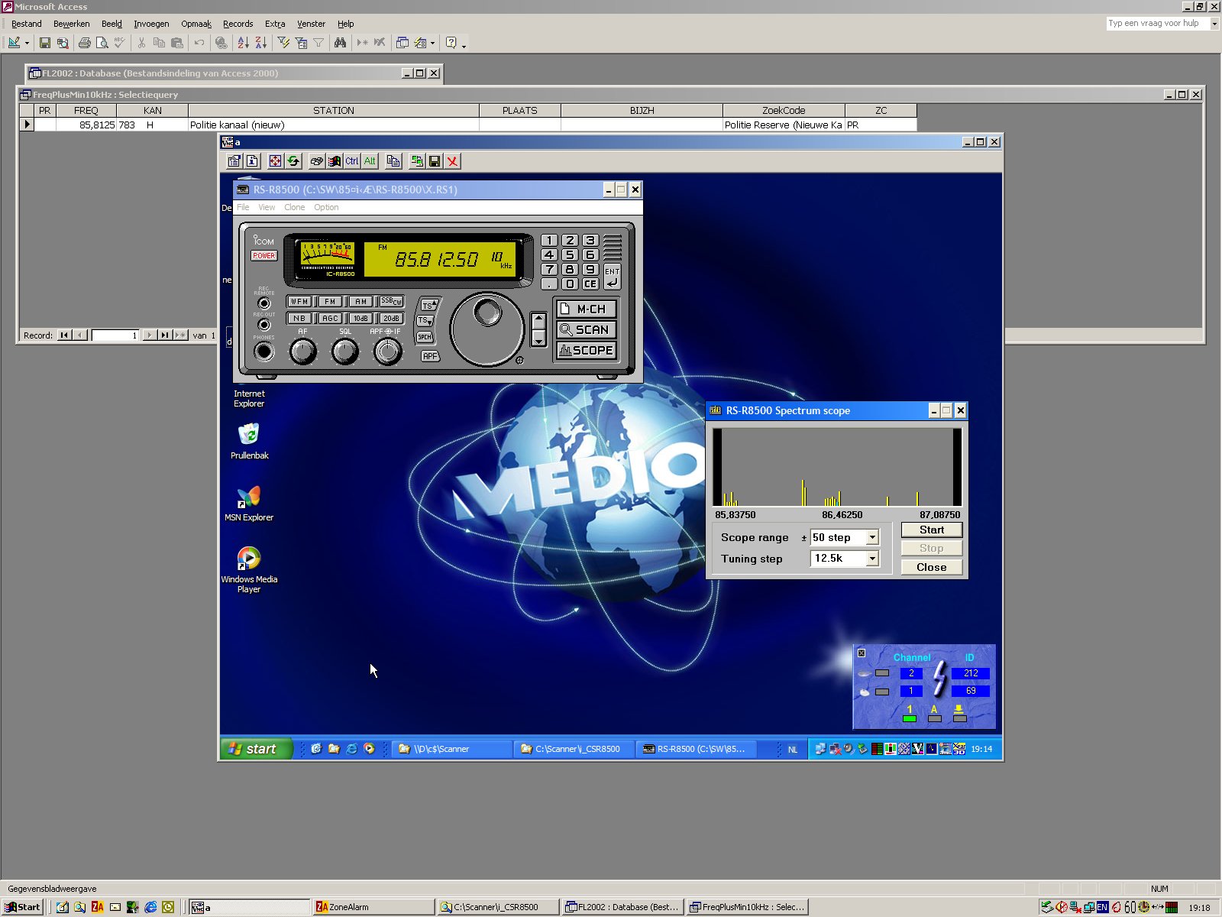Click the remote desktop start button
The height and width of the screenshot is (917, 1222).
[x=256, y=749]
